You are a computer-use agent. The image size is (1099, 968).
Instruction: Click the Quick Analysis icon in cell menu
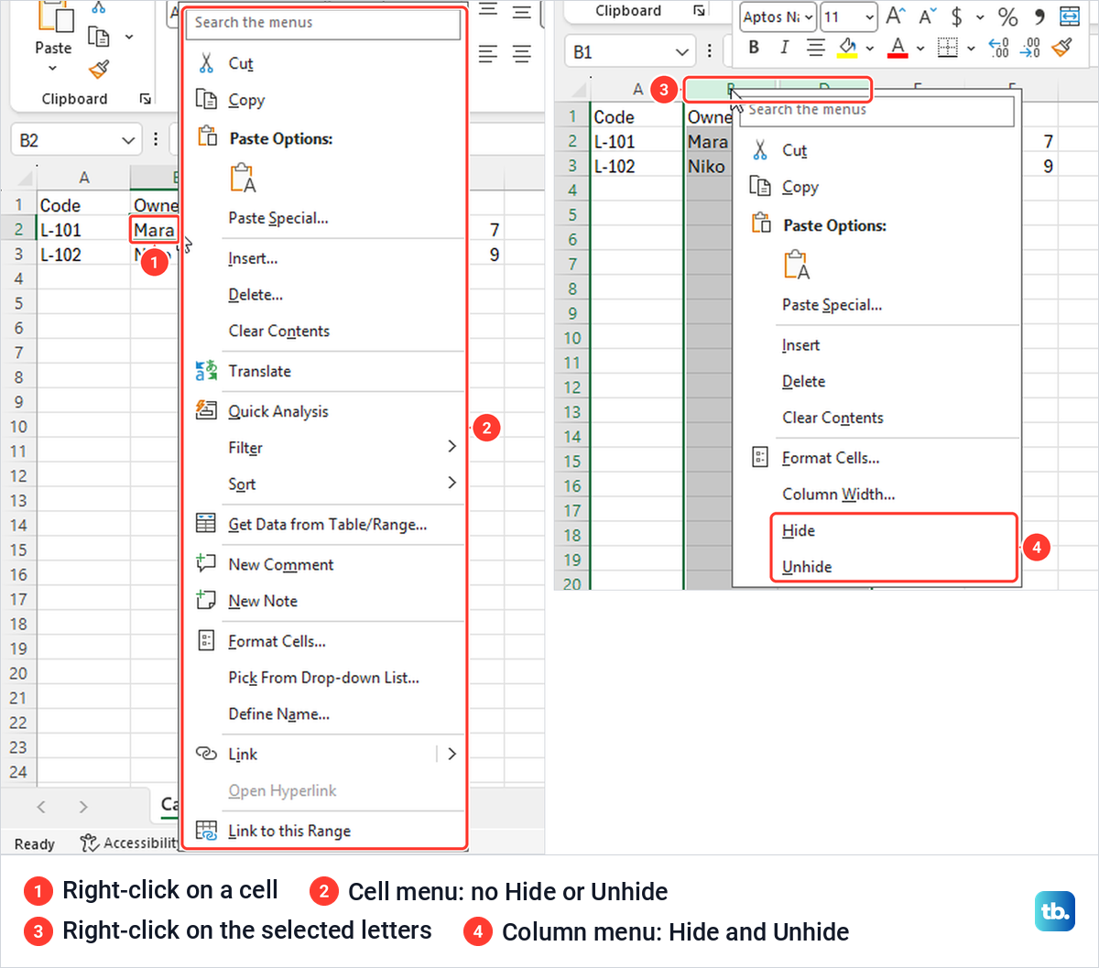(206, 410)
